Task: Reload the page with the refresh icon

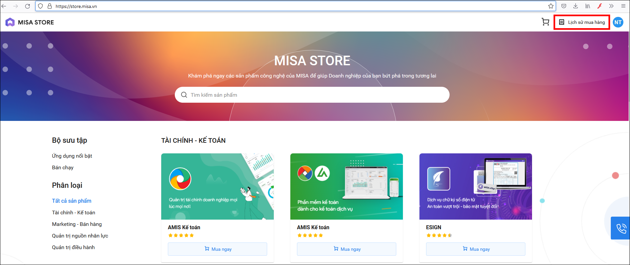Action: pyautogui.click(x=27, y=6)
